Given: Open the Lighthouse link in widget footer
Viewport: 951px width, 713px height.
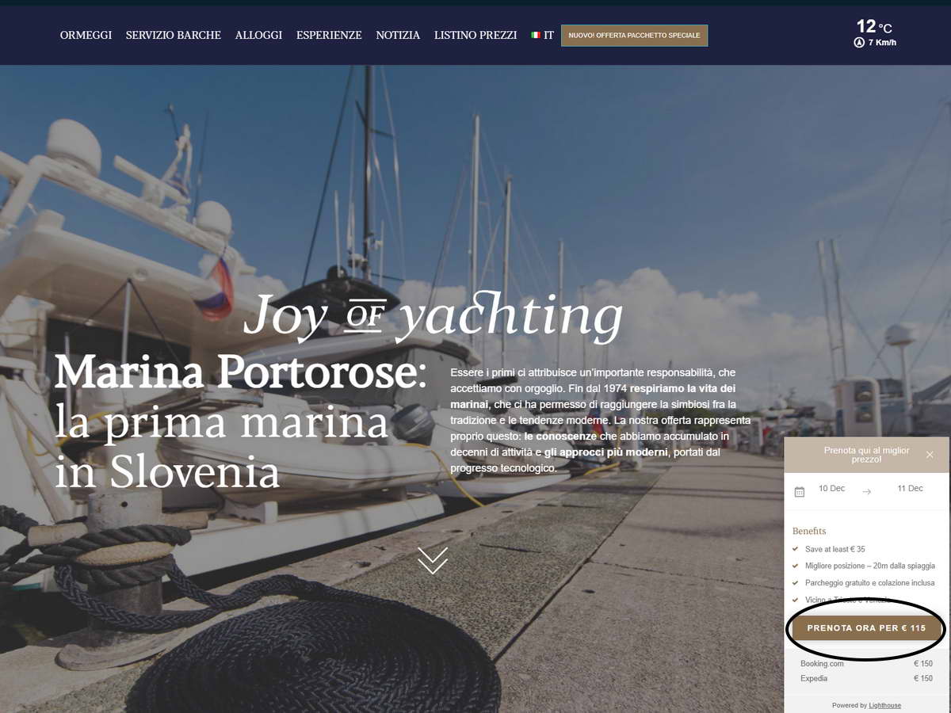Looking at the screenshot, I should point(884,705).
